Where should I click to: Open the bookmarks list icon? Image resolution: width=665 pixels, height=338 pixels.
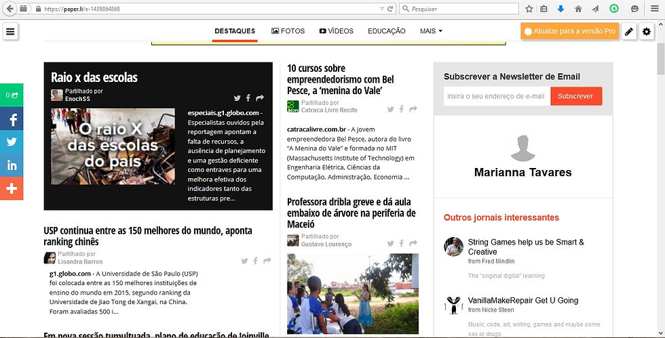coord(544,9)
